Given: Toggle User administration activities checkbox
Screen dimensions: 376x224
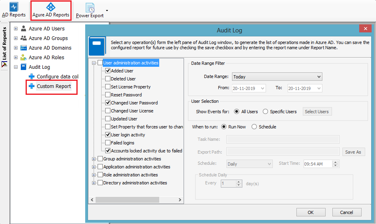Looking at the screenshot, I should click(x=100, y=63).
